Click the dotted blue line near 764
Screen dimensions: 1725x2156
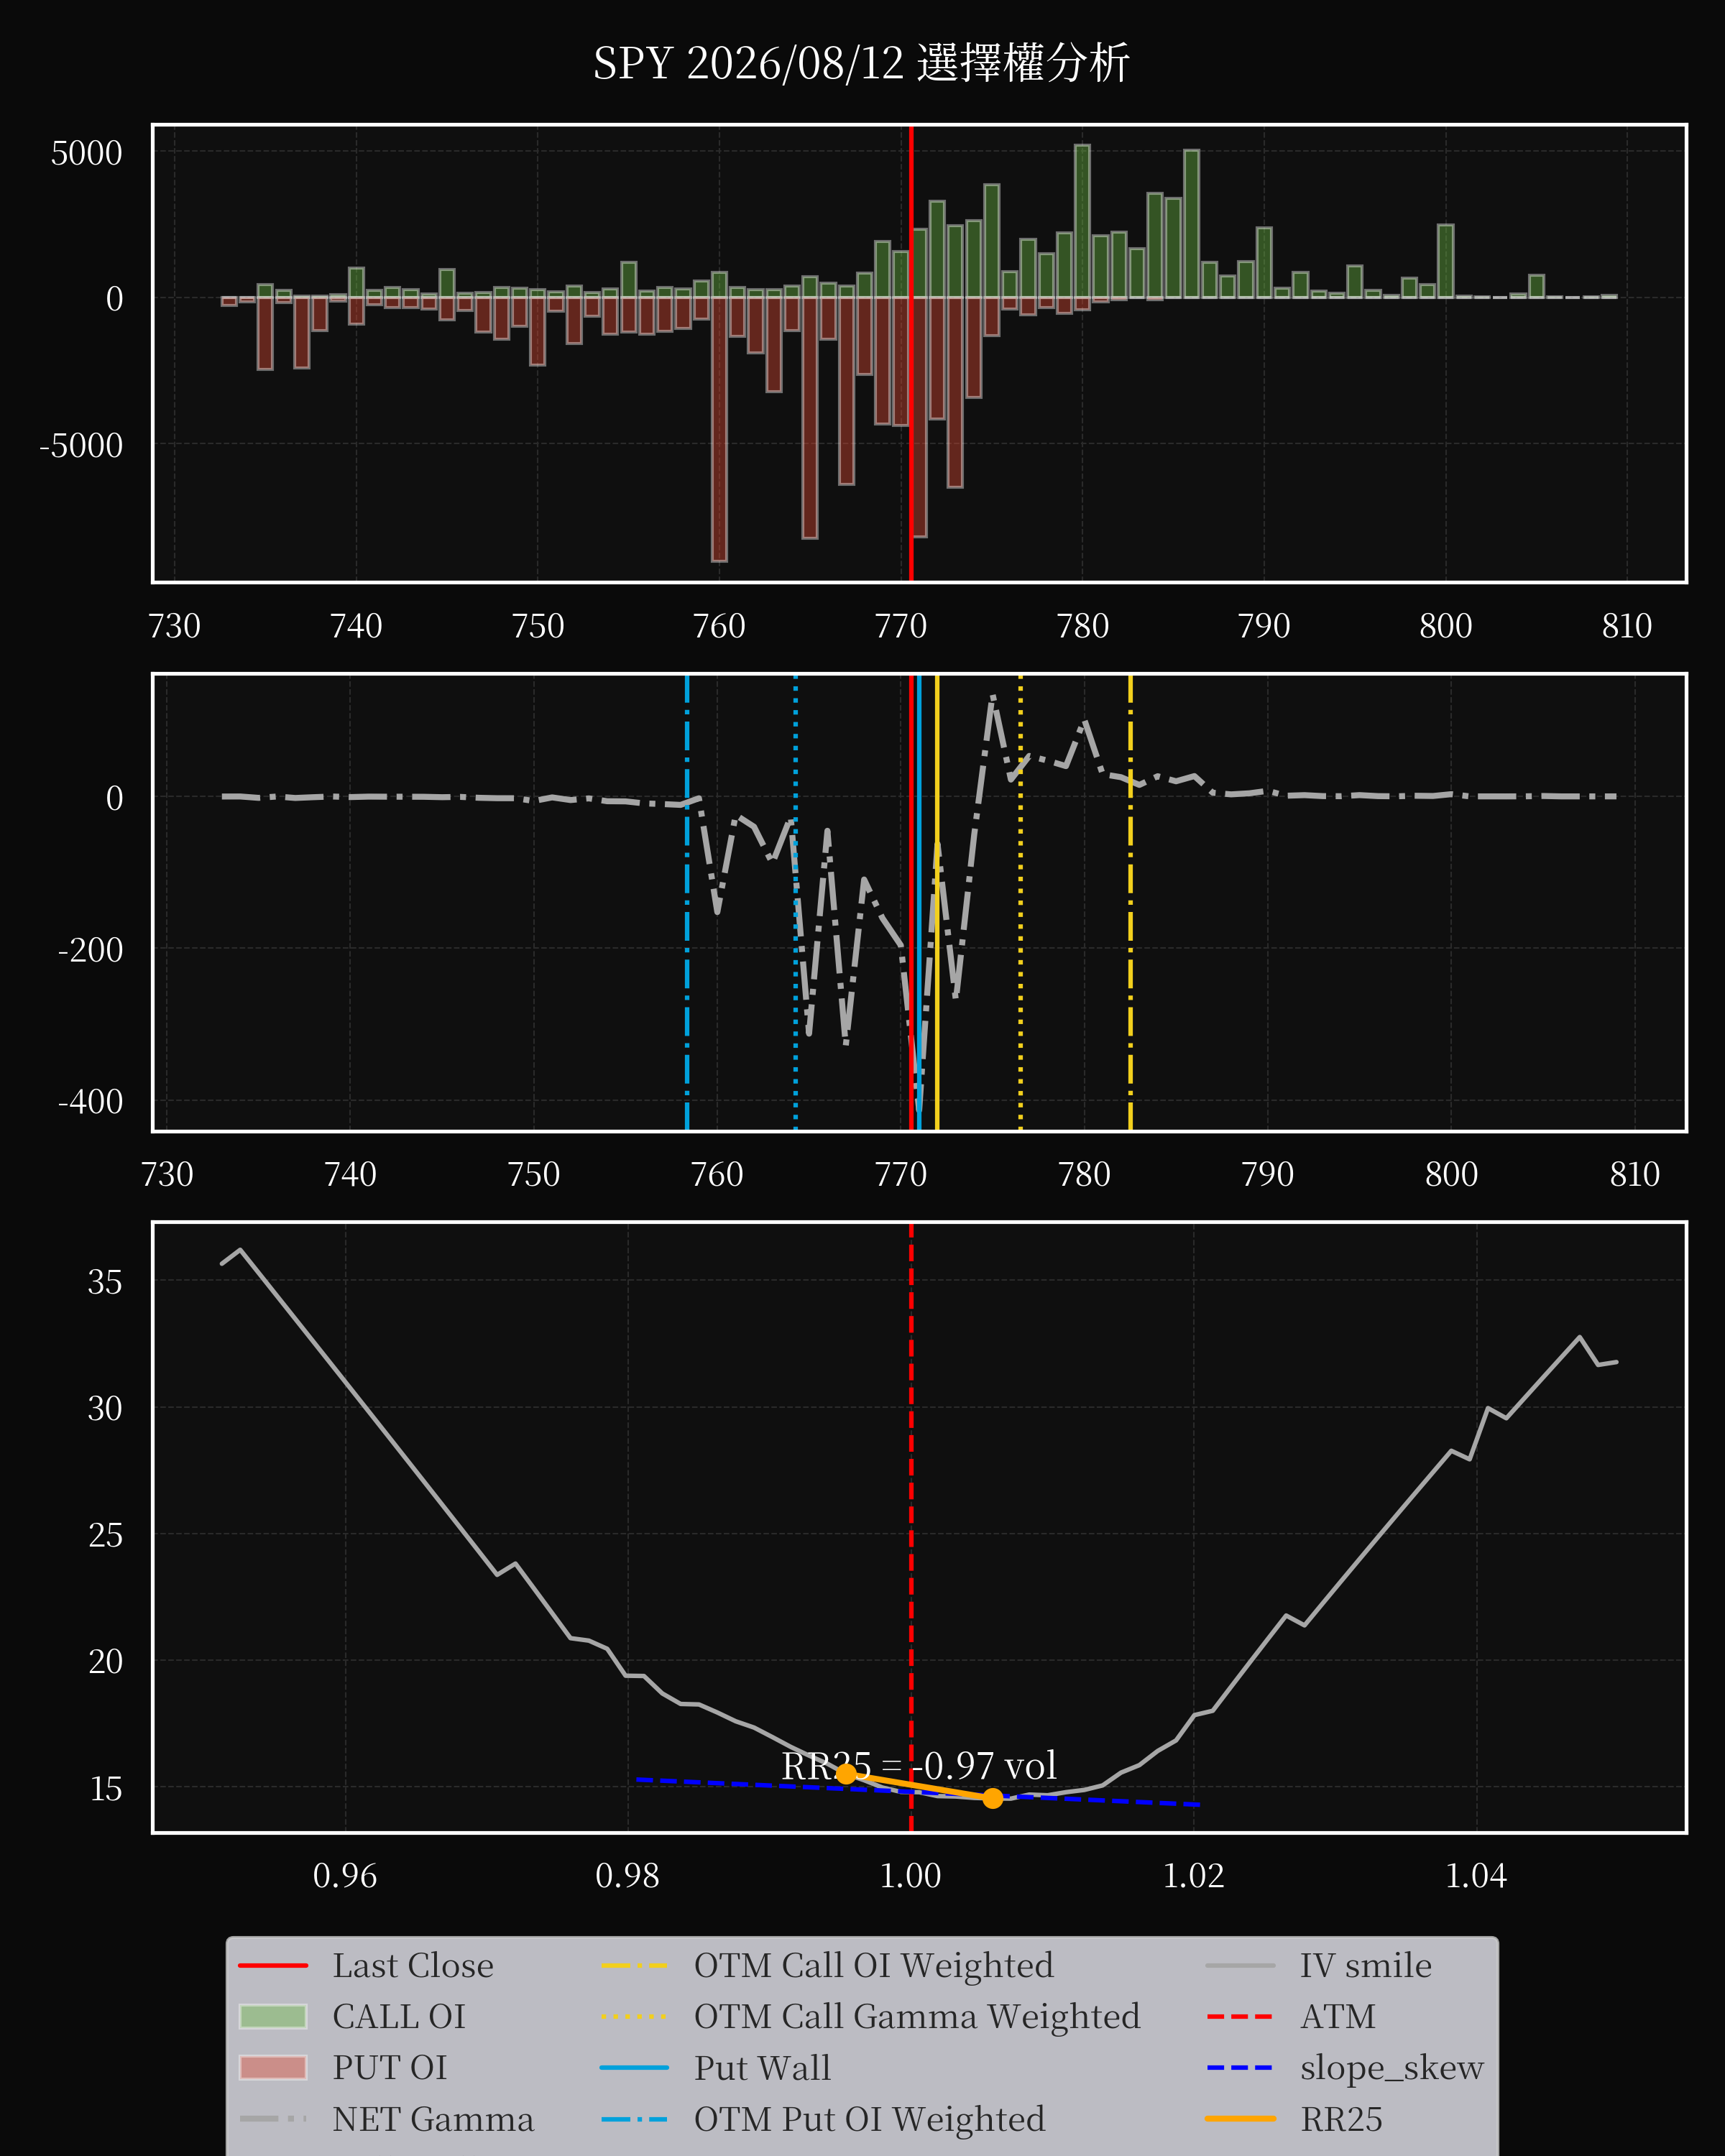click(795, 902)
